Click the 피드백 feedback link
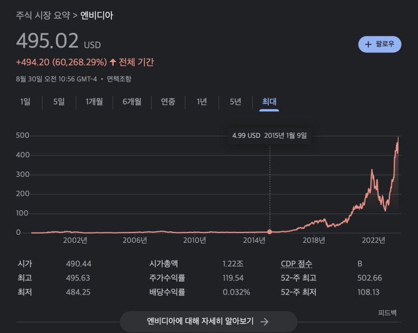 pos(387,312)
